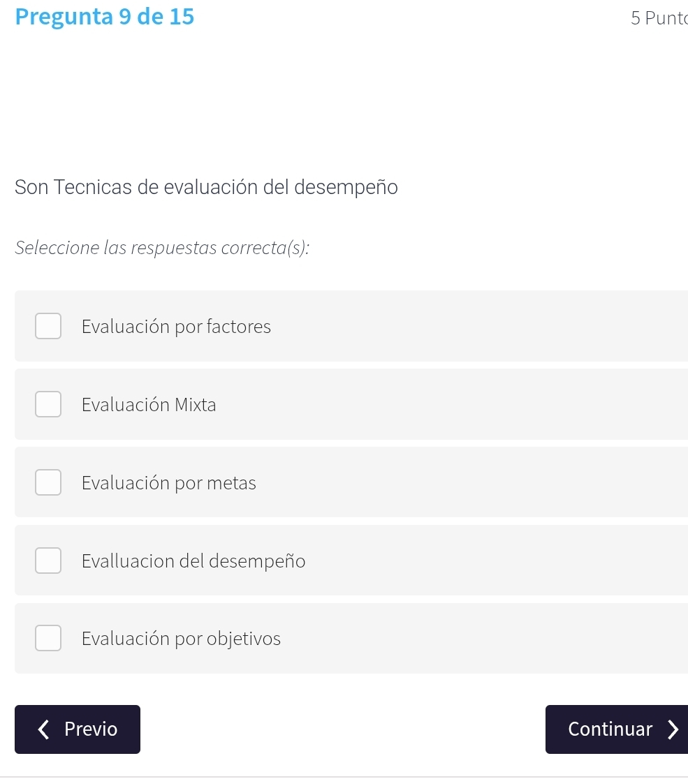
Task: Click the left chevron icon beside Previo
Action: [44, 729]
